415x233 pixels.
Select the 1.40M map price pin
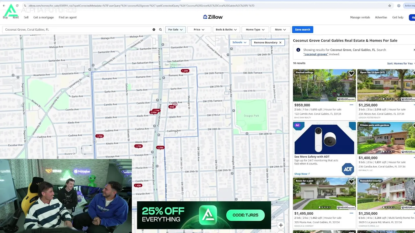[138, 185]
